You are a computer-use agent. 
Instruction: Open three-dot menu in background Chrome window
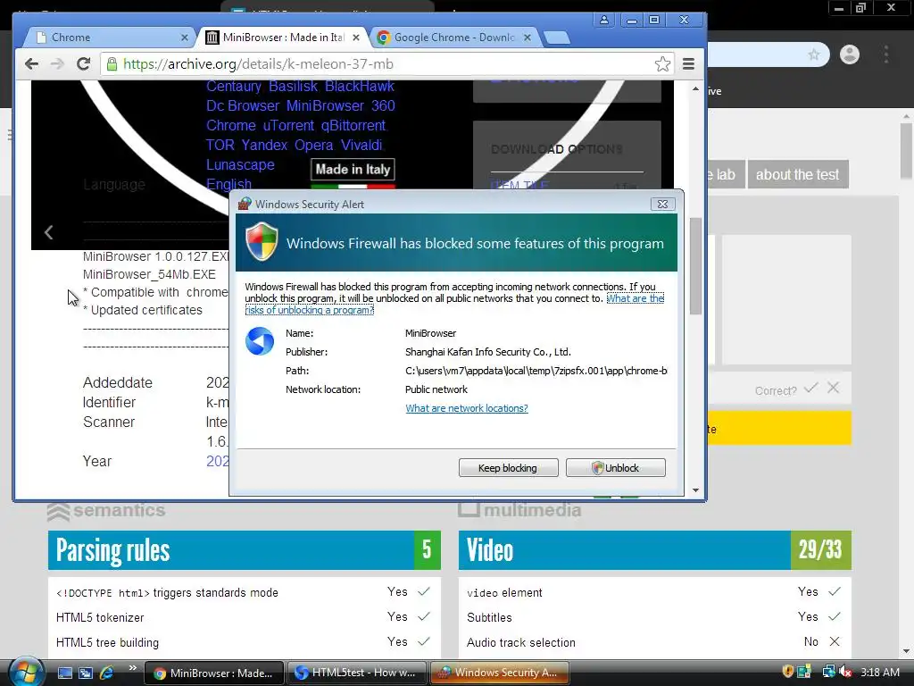(886, 54)
